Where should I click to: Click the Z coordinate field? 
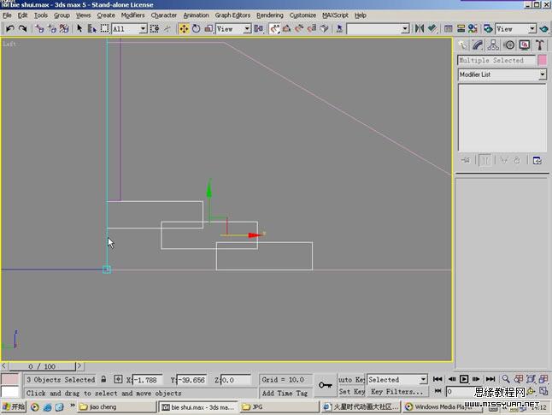pos(236,380)
